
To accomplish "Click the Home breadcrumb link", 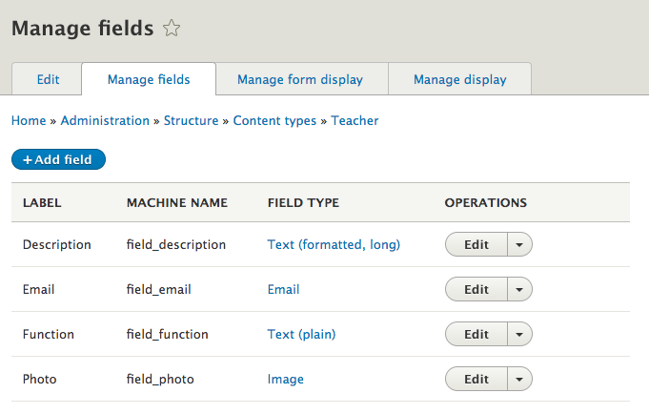I will [29, 121].
